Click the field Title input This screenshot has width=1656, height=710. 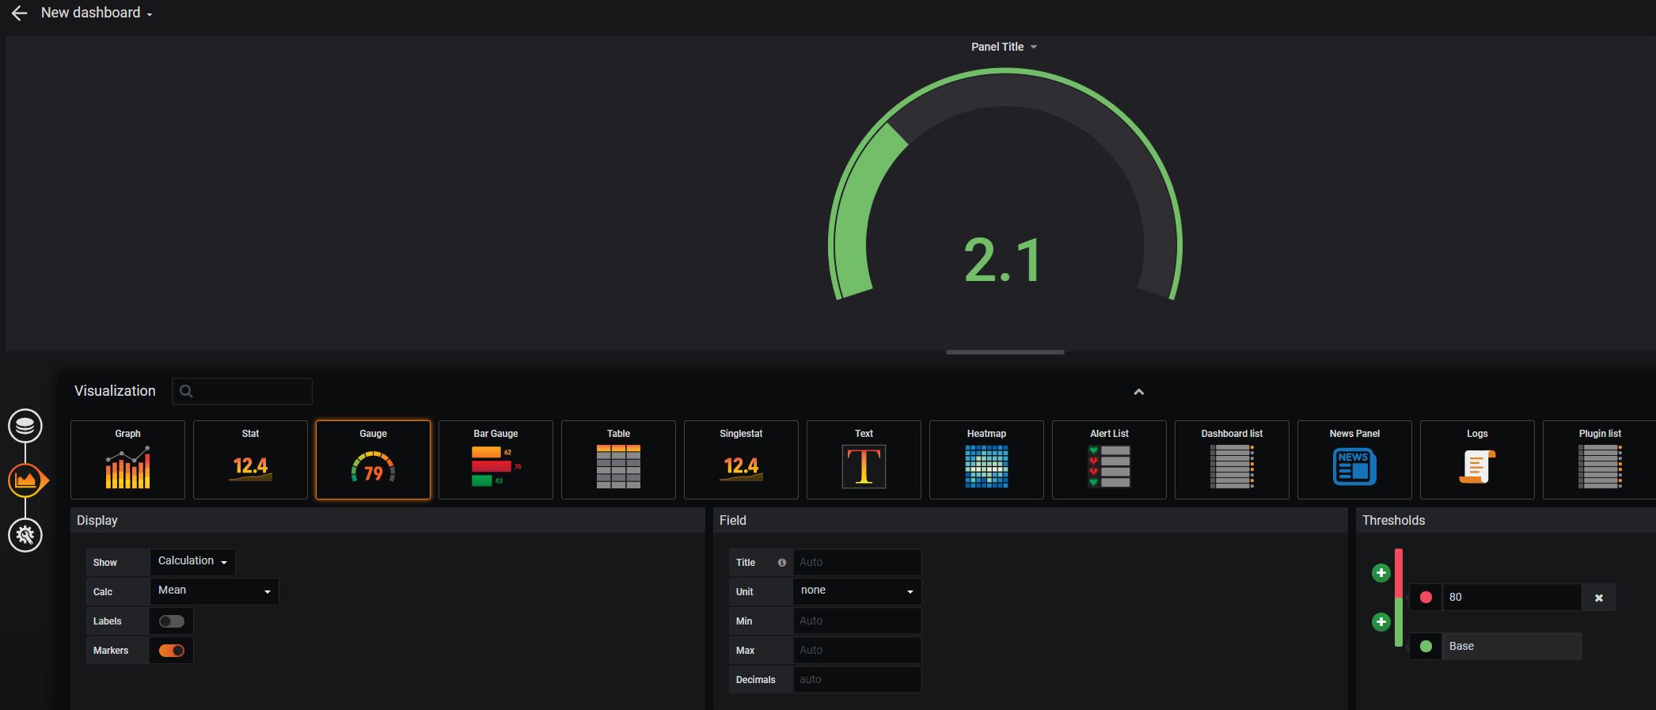(856, 562)
